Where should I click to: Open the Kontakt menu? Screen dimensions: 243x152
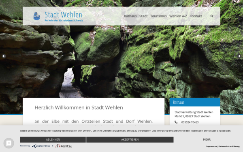(x=196, y=16)
